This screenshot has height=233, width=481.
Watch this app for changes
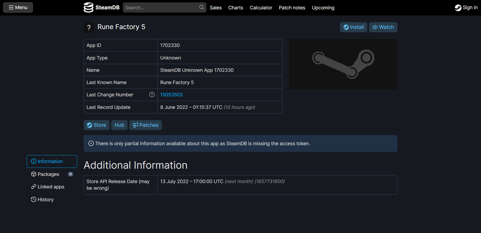tap(383, 27)
